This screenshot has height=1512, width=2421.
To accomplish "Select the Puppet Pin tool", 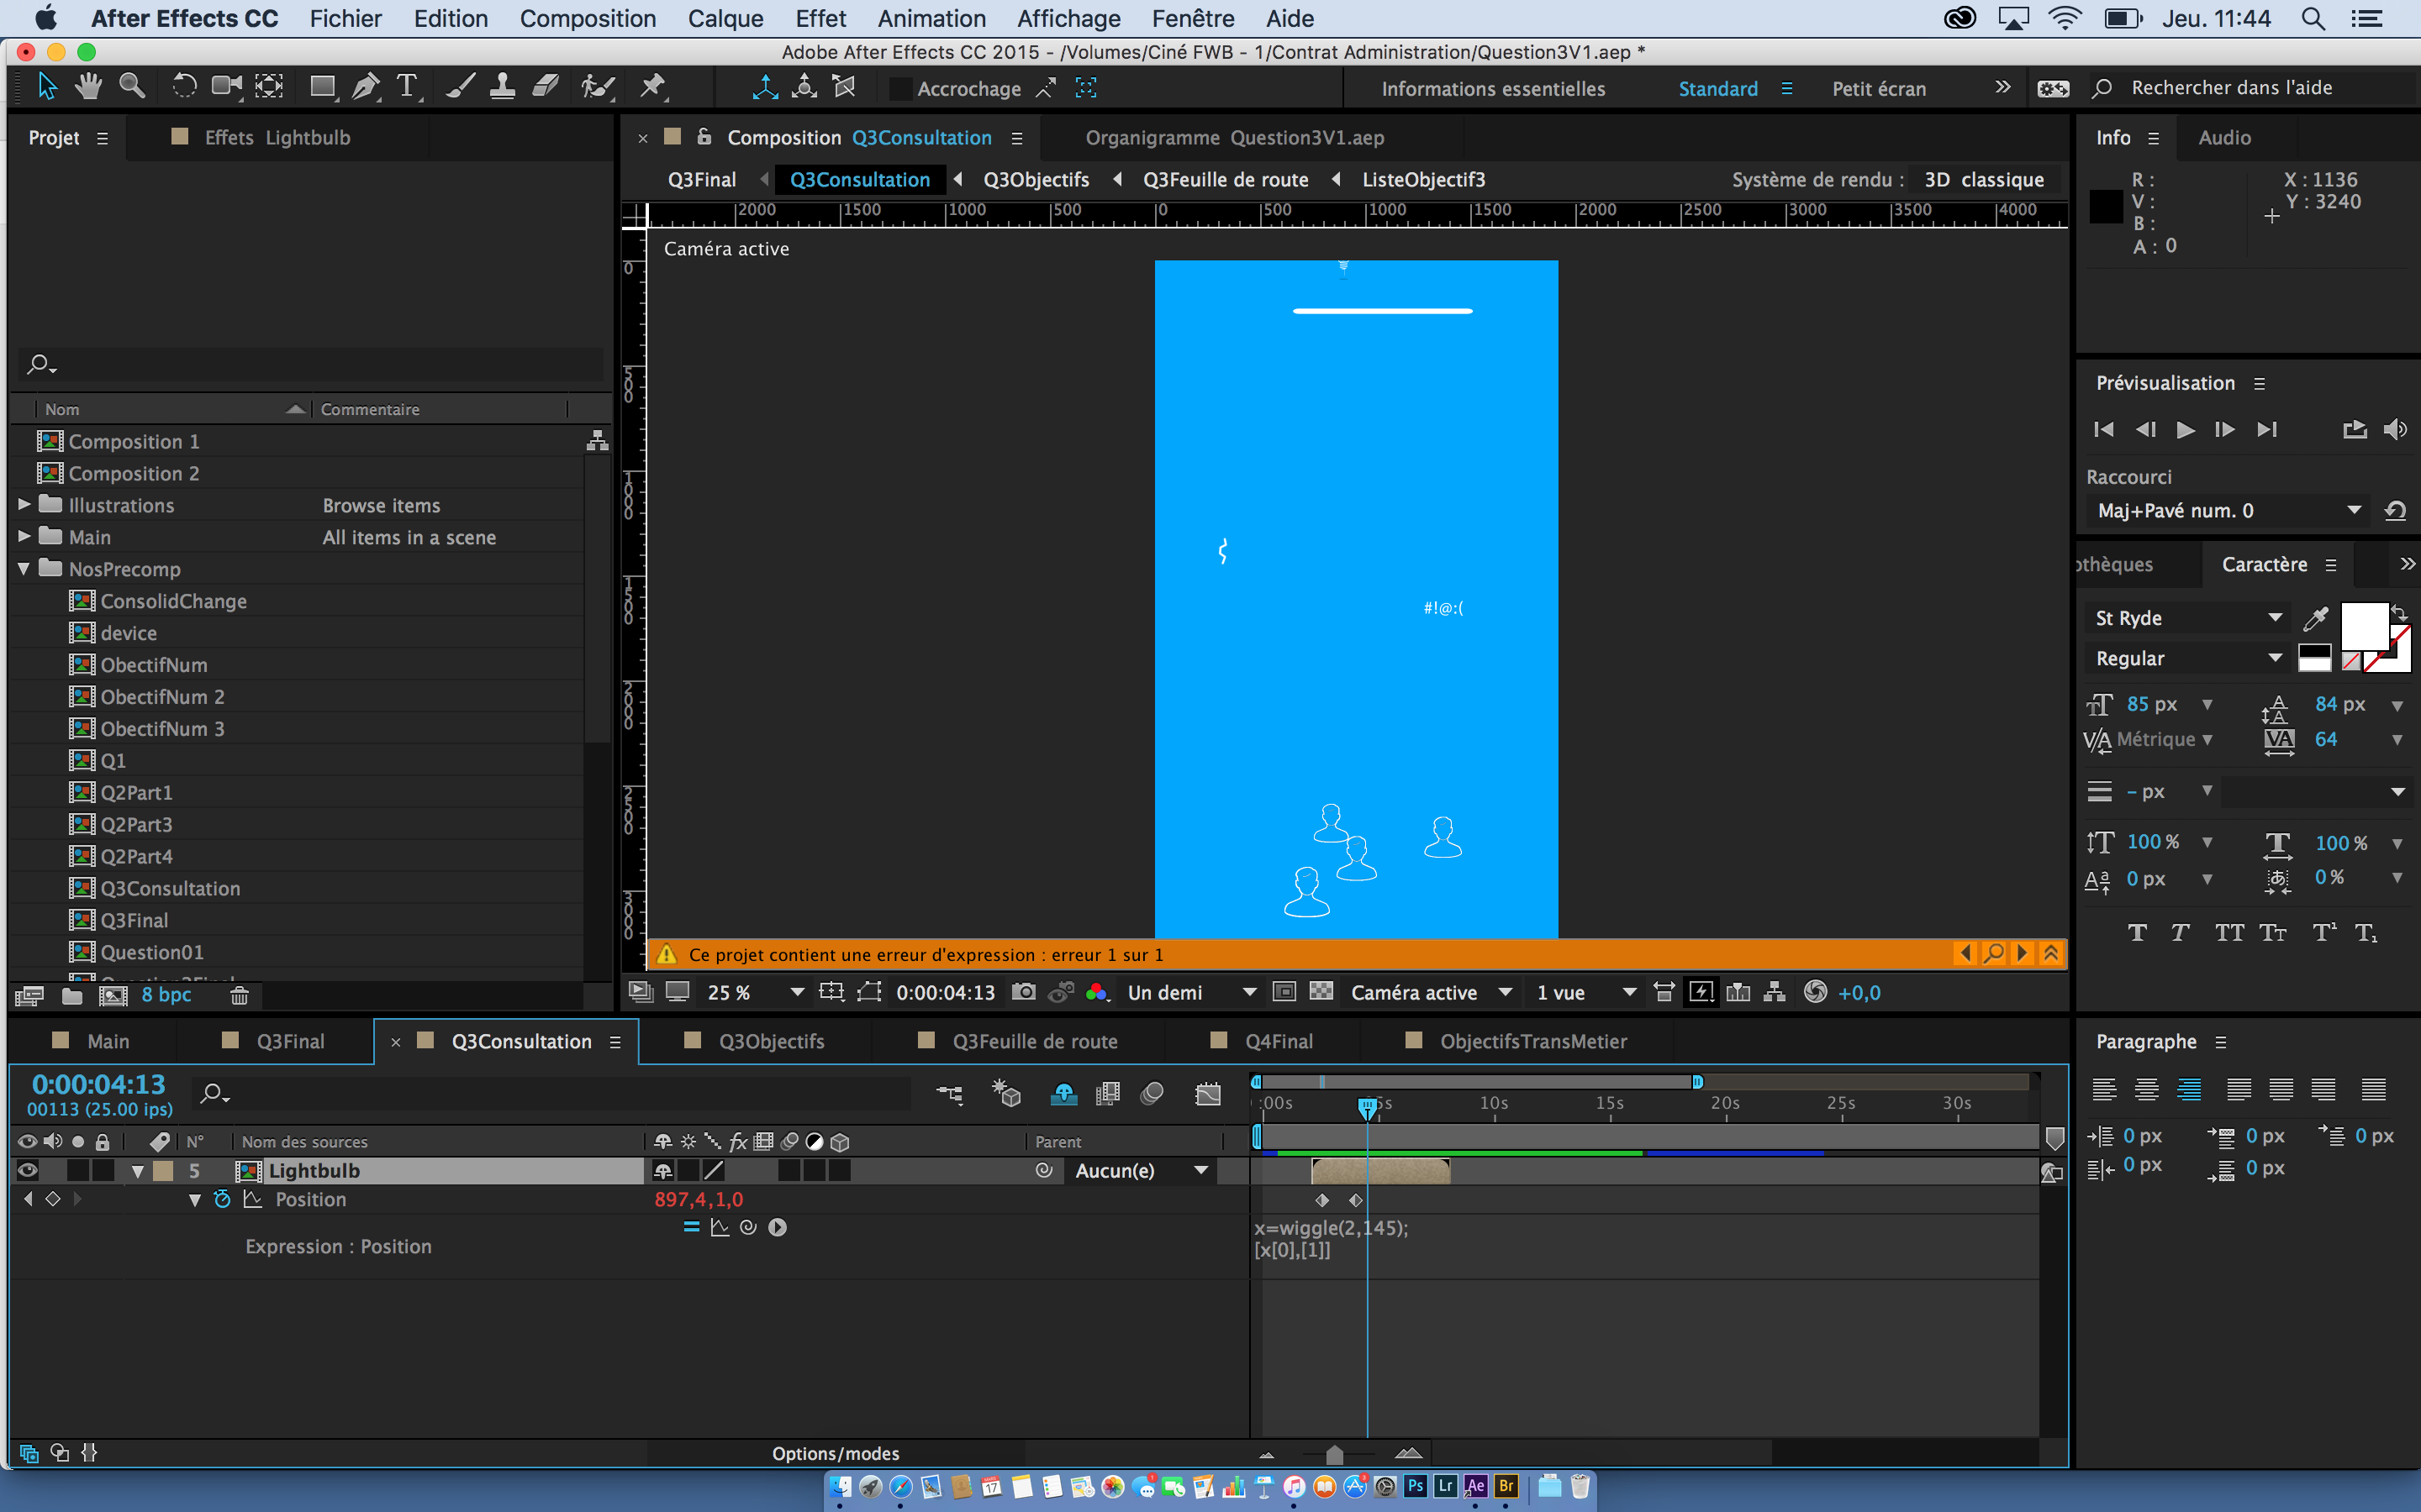I will (652, 88).
